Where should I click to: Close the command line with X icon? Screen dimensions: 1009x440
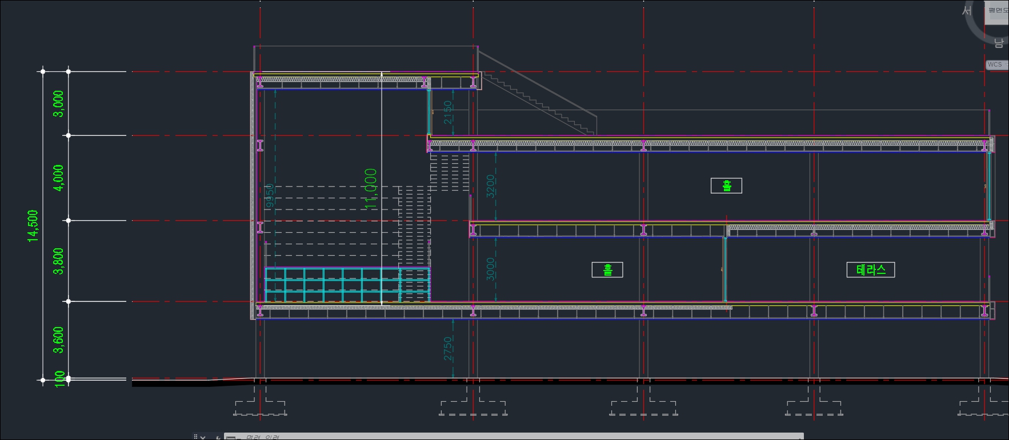pos(203,437)
